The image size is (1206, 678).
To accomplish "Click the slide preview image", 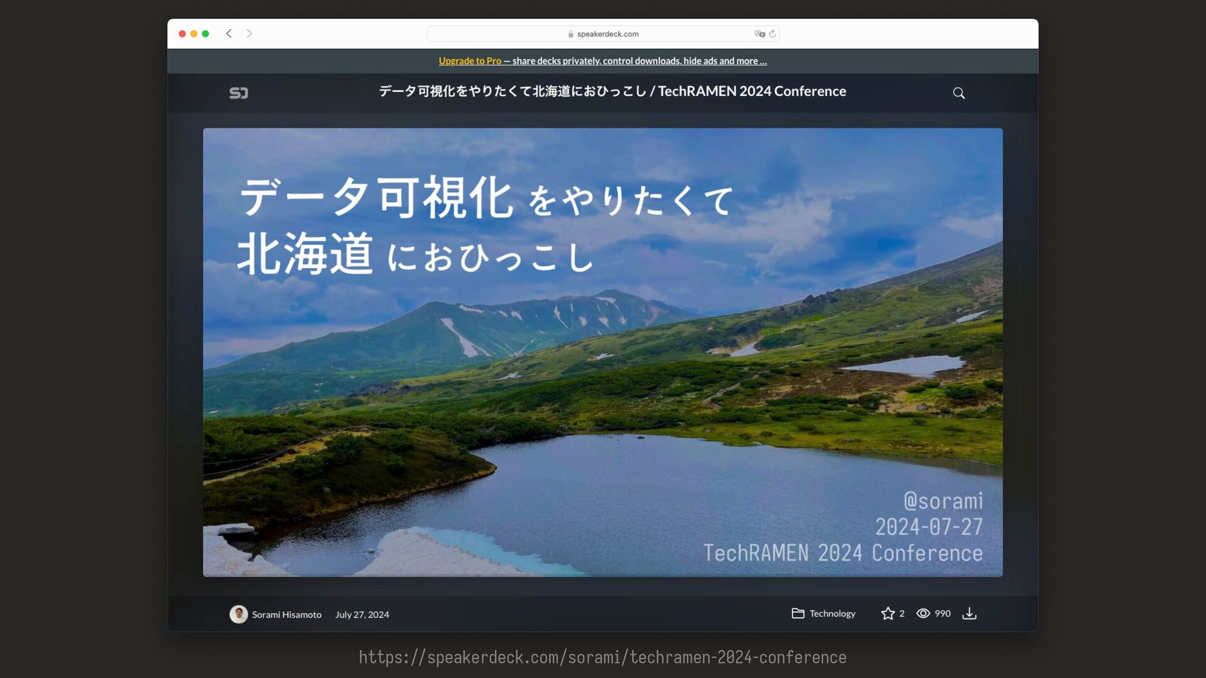I will [602, 352].
